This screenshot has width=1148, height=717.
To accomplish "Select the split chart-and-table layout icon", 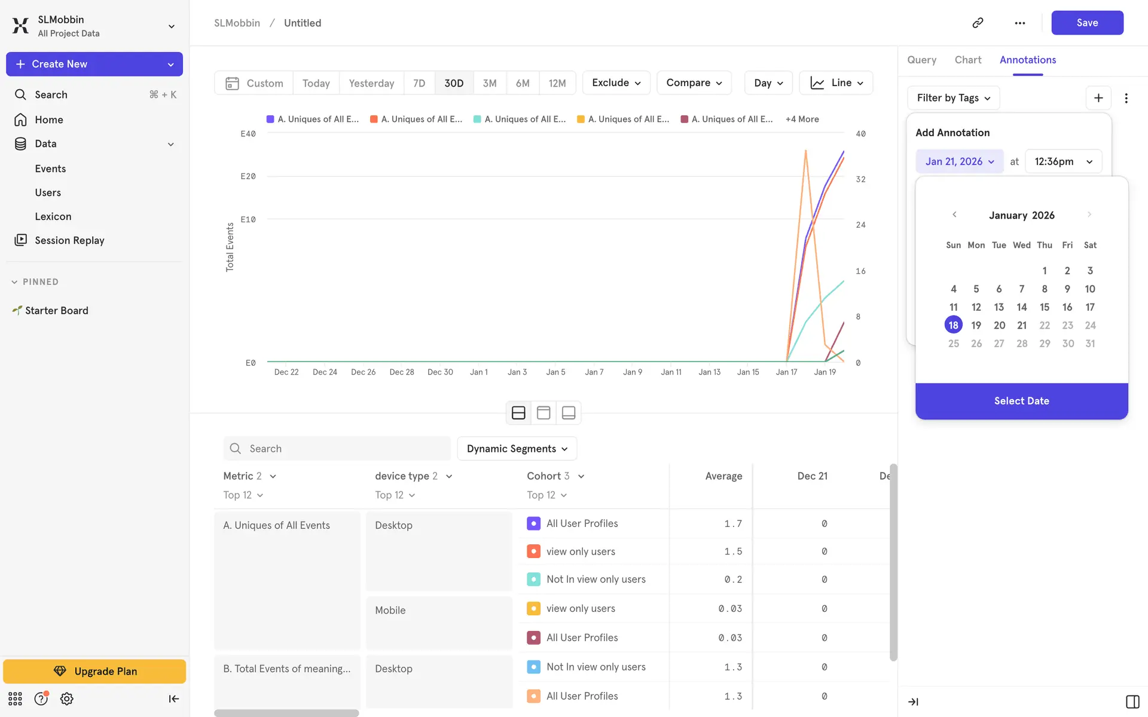I will [518, 413].
